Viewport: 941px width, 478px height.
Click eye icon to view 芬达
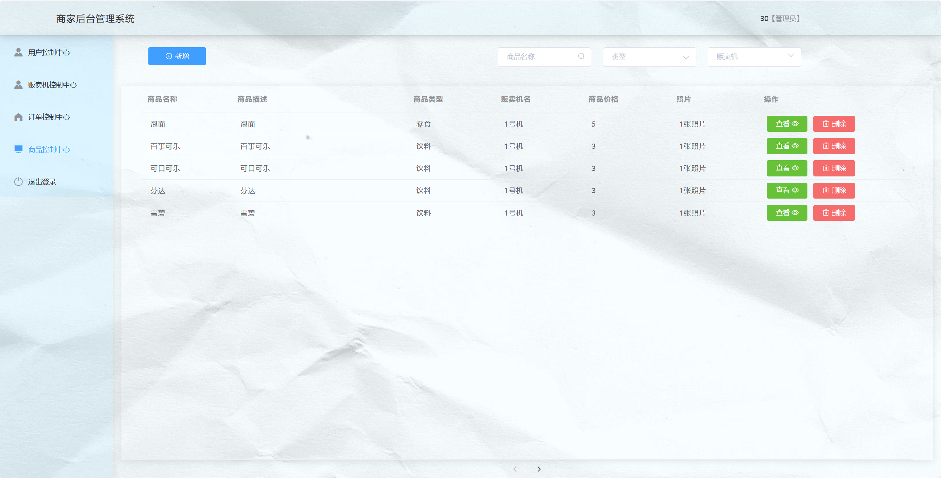795,190
